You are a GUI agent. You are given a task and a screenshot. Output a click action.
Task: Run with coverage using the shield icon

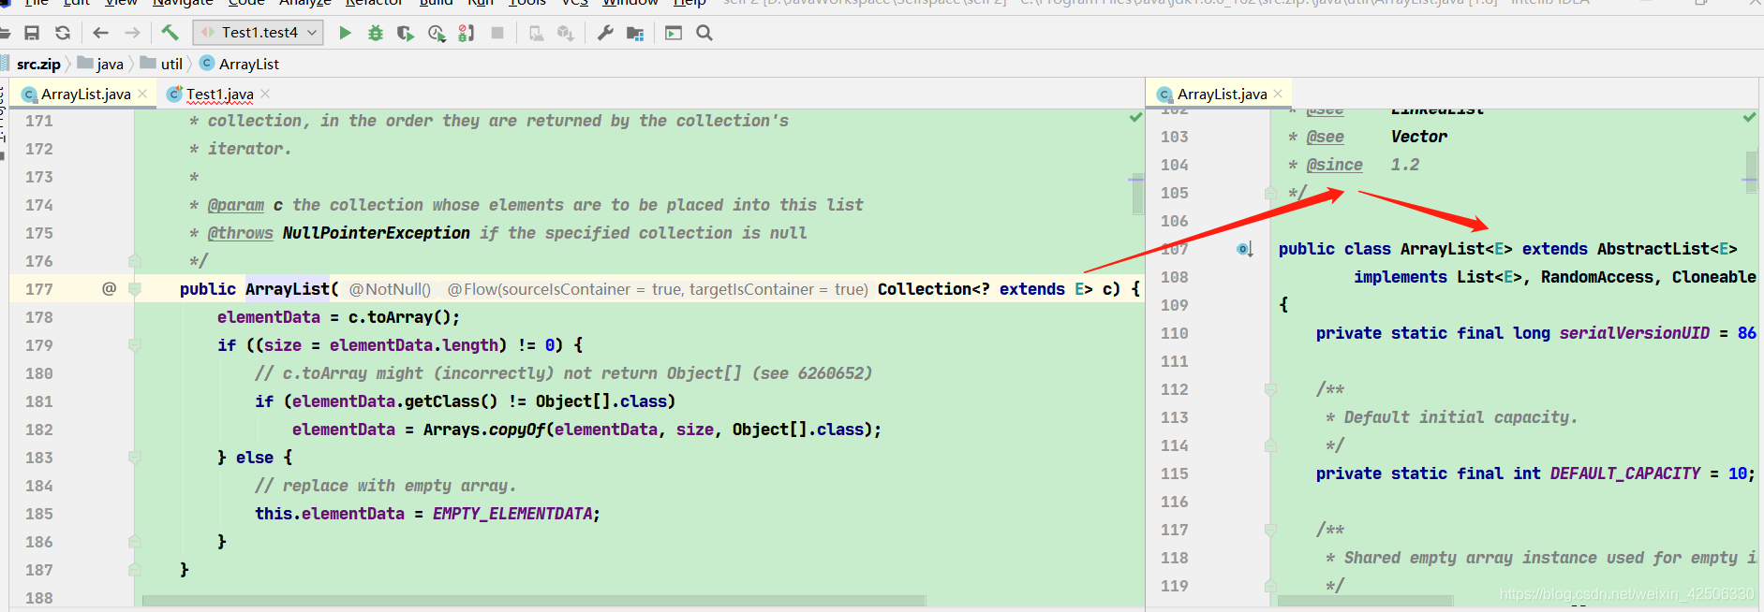(406, 33)
